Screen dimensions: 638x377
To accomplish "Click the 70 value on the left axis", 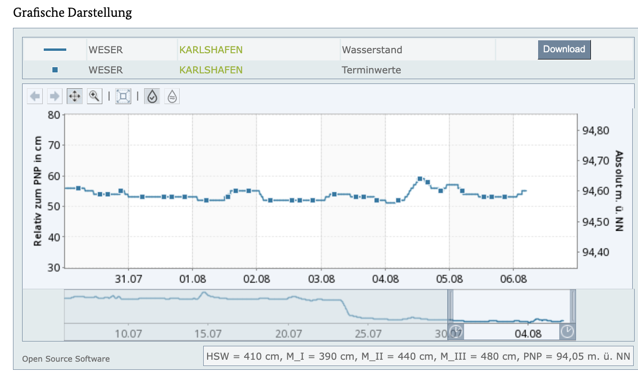I will pyautogui.click(x=54, y=145).
